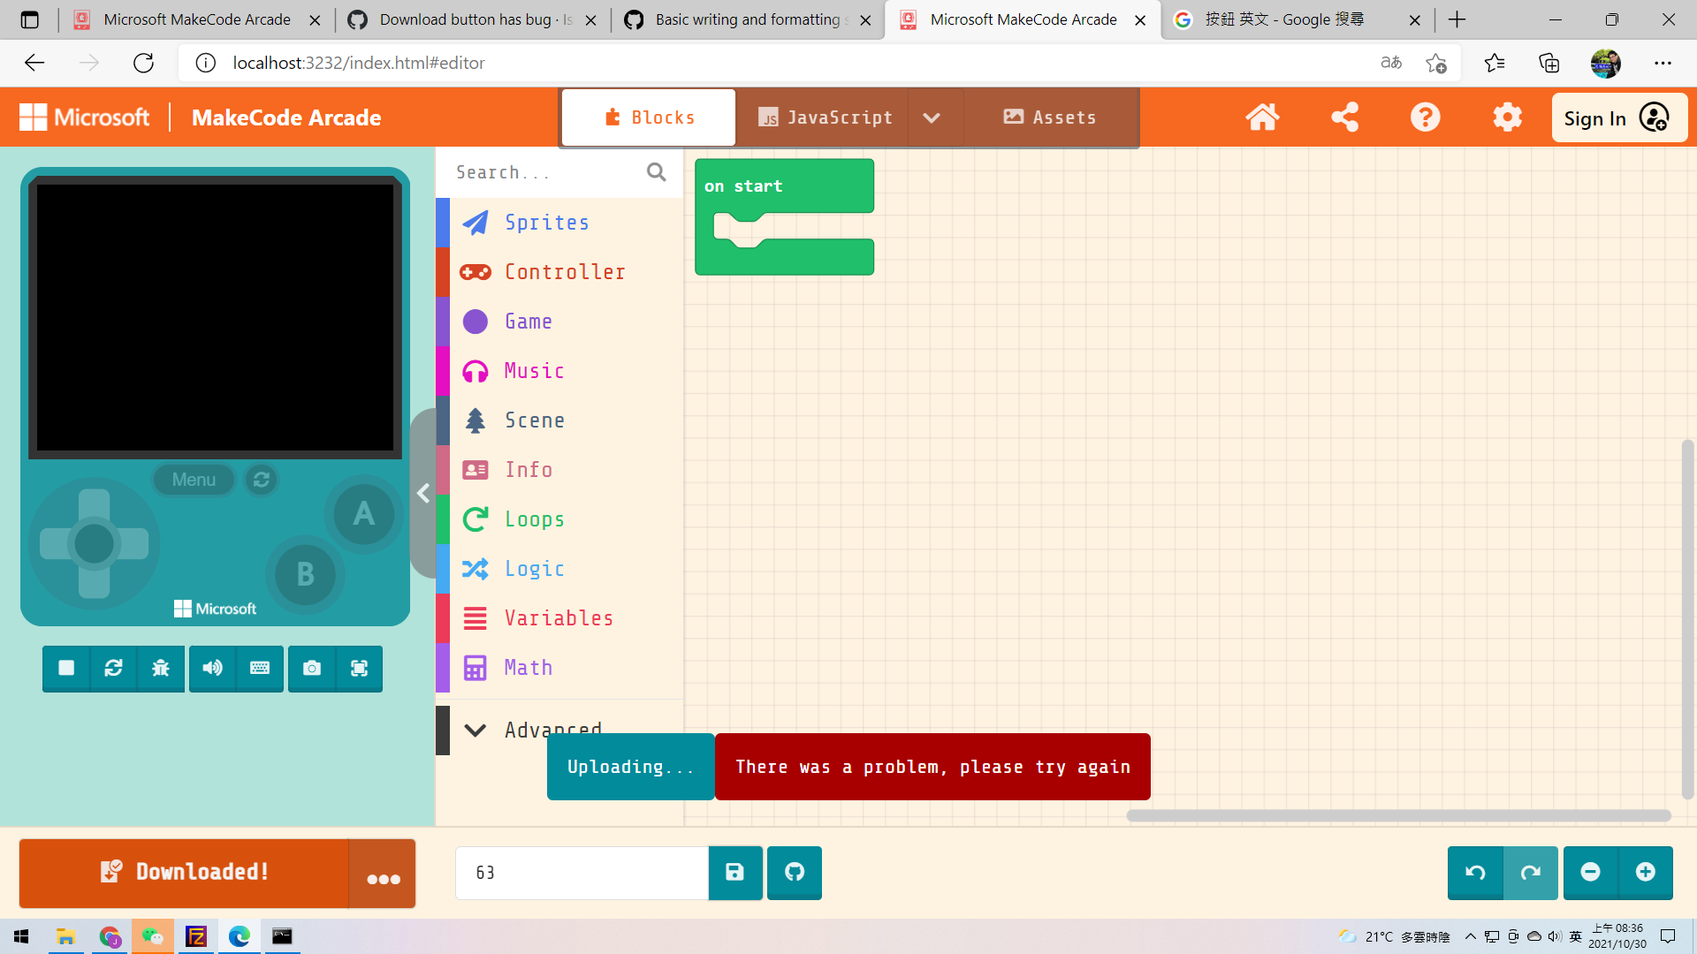This screenshot has height=954, width=1697.
Task: Save the project using the save icon
Action: click(x=734, y=873)
